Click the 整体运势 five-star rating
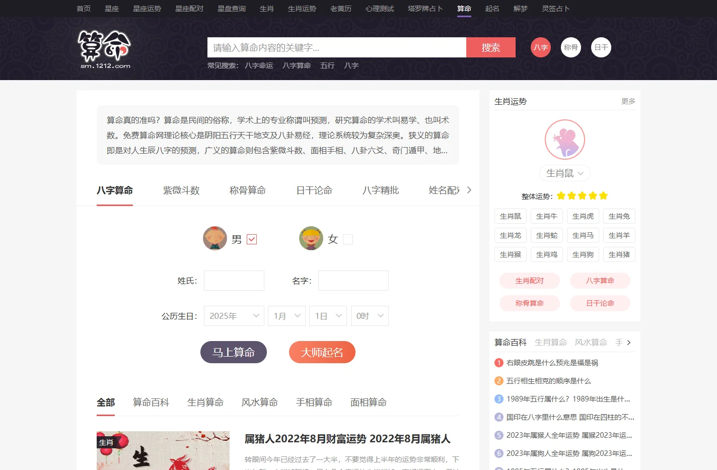The width and height of the screenshot is (717, 470). 582,196
